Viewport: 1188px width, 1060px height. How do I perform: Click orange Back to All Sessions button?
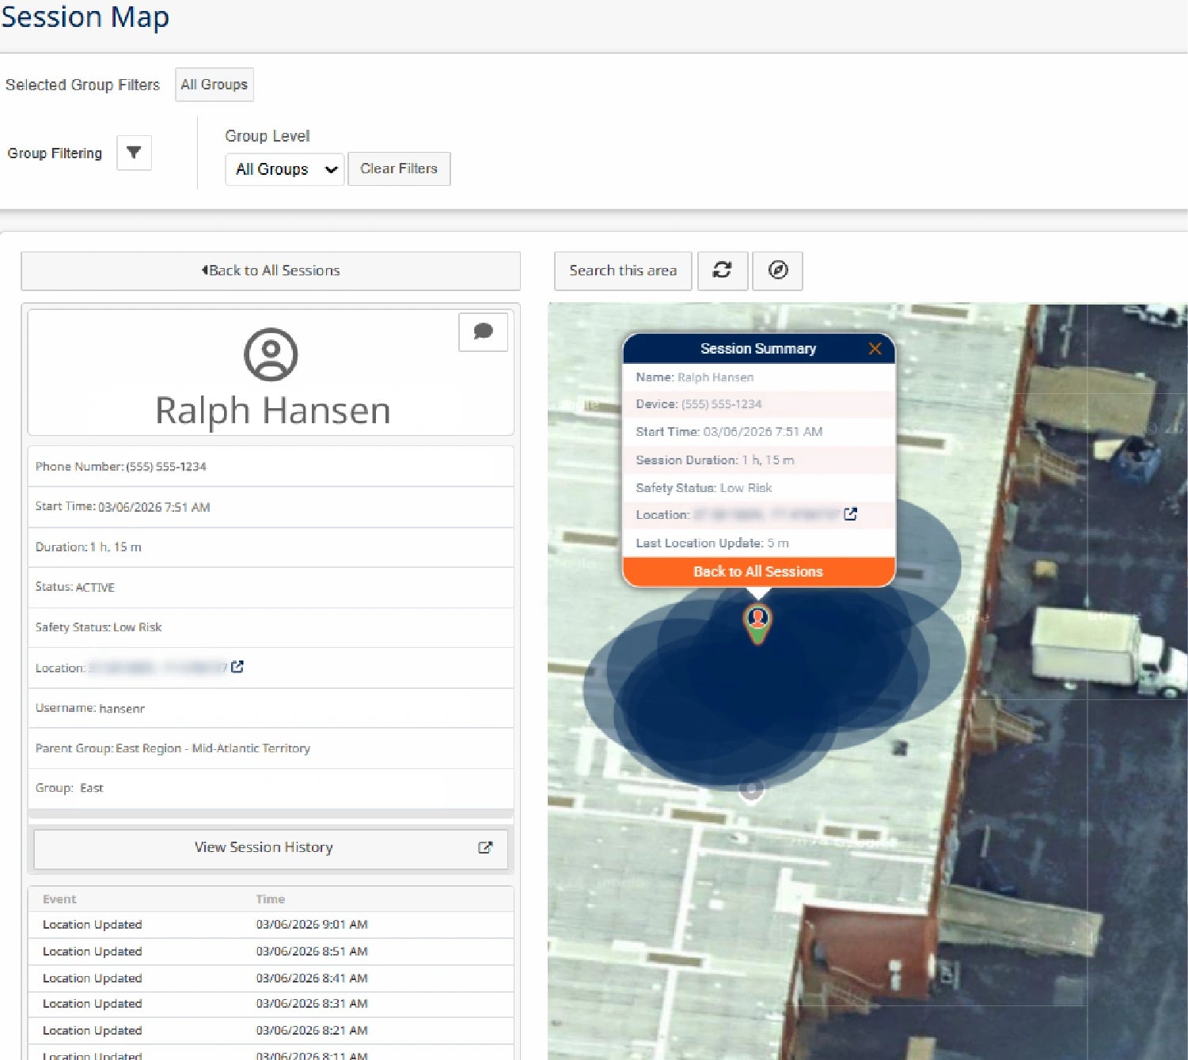[x=758, y=572]
